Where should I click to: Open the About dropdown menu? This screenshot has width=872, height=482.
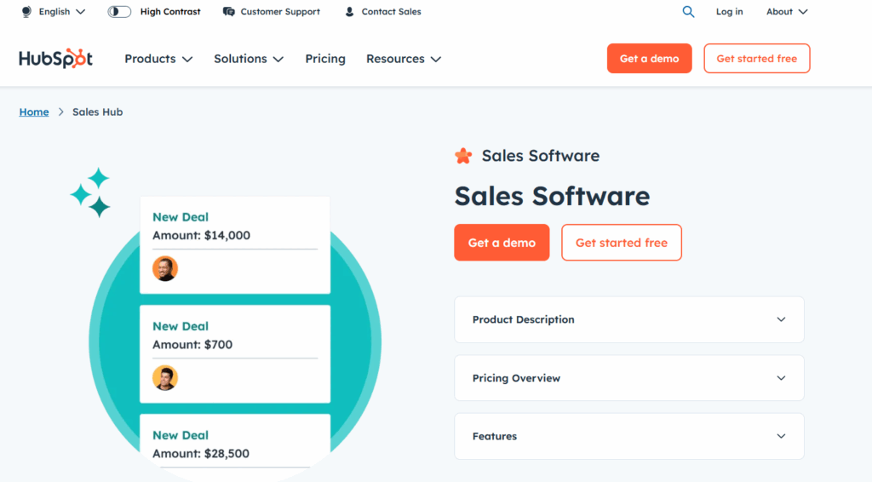pos(787,12)
